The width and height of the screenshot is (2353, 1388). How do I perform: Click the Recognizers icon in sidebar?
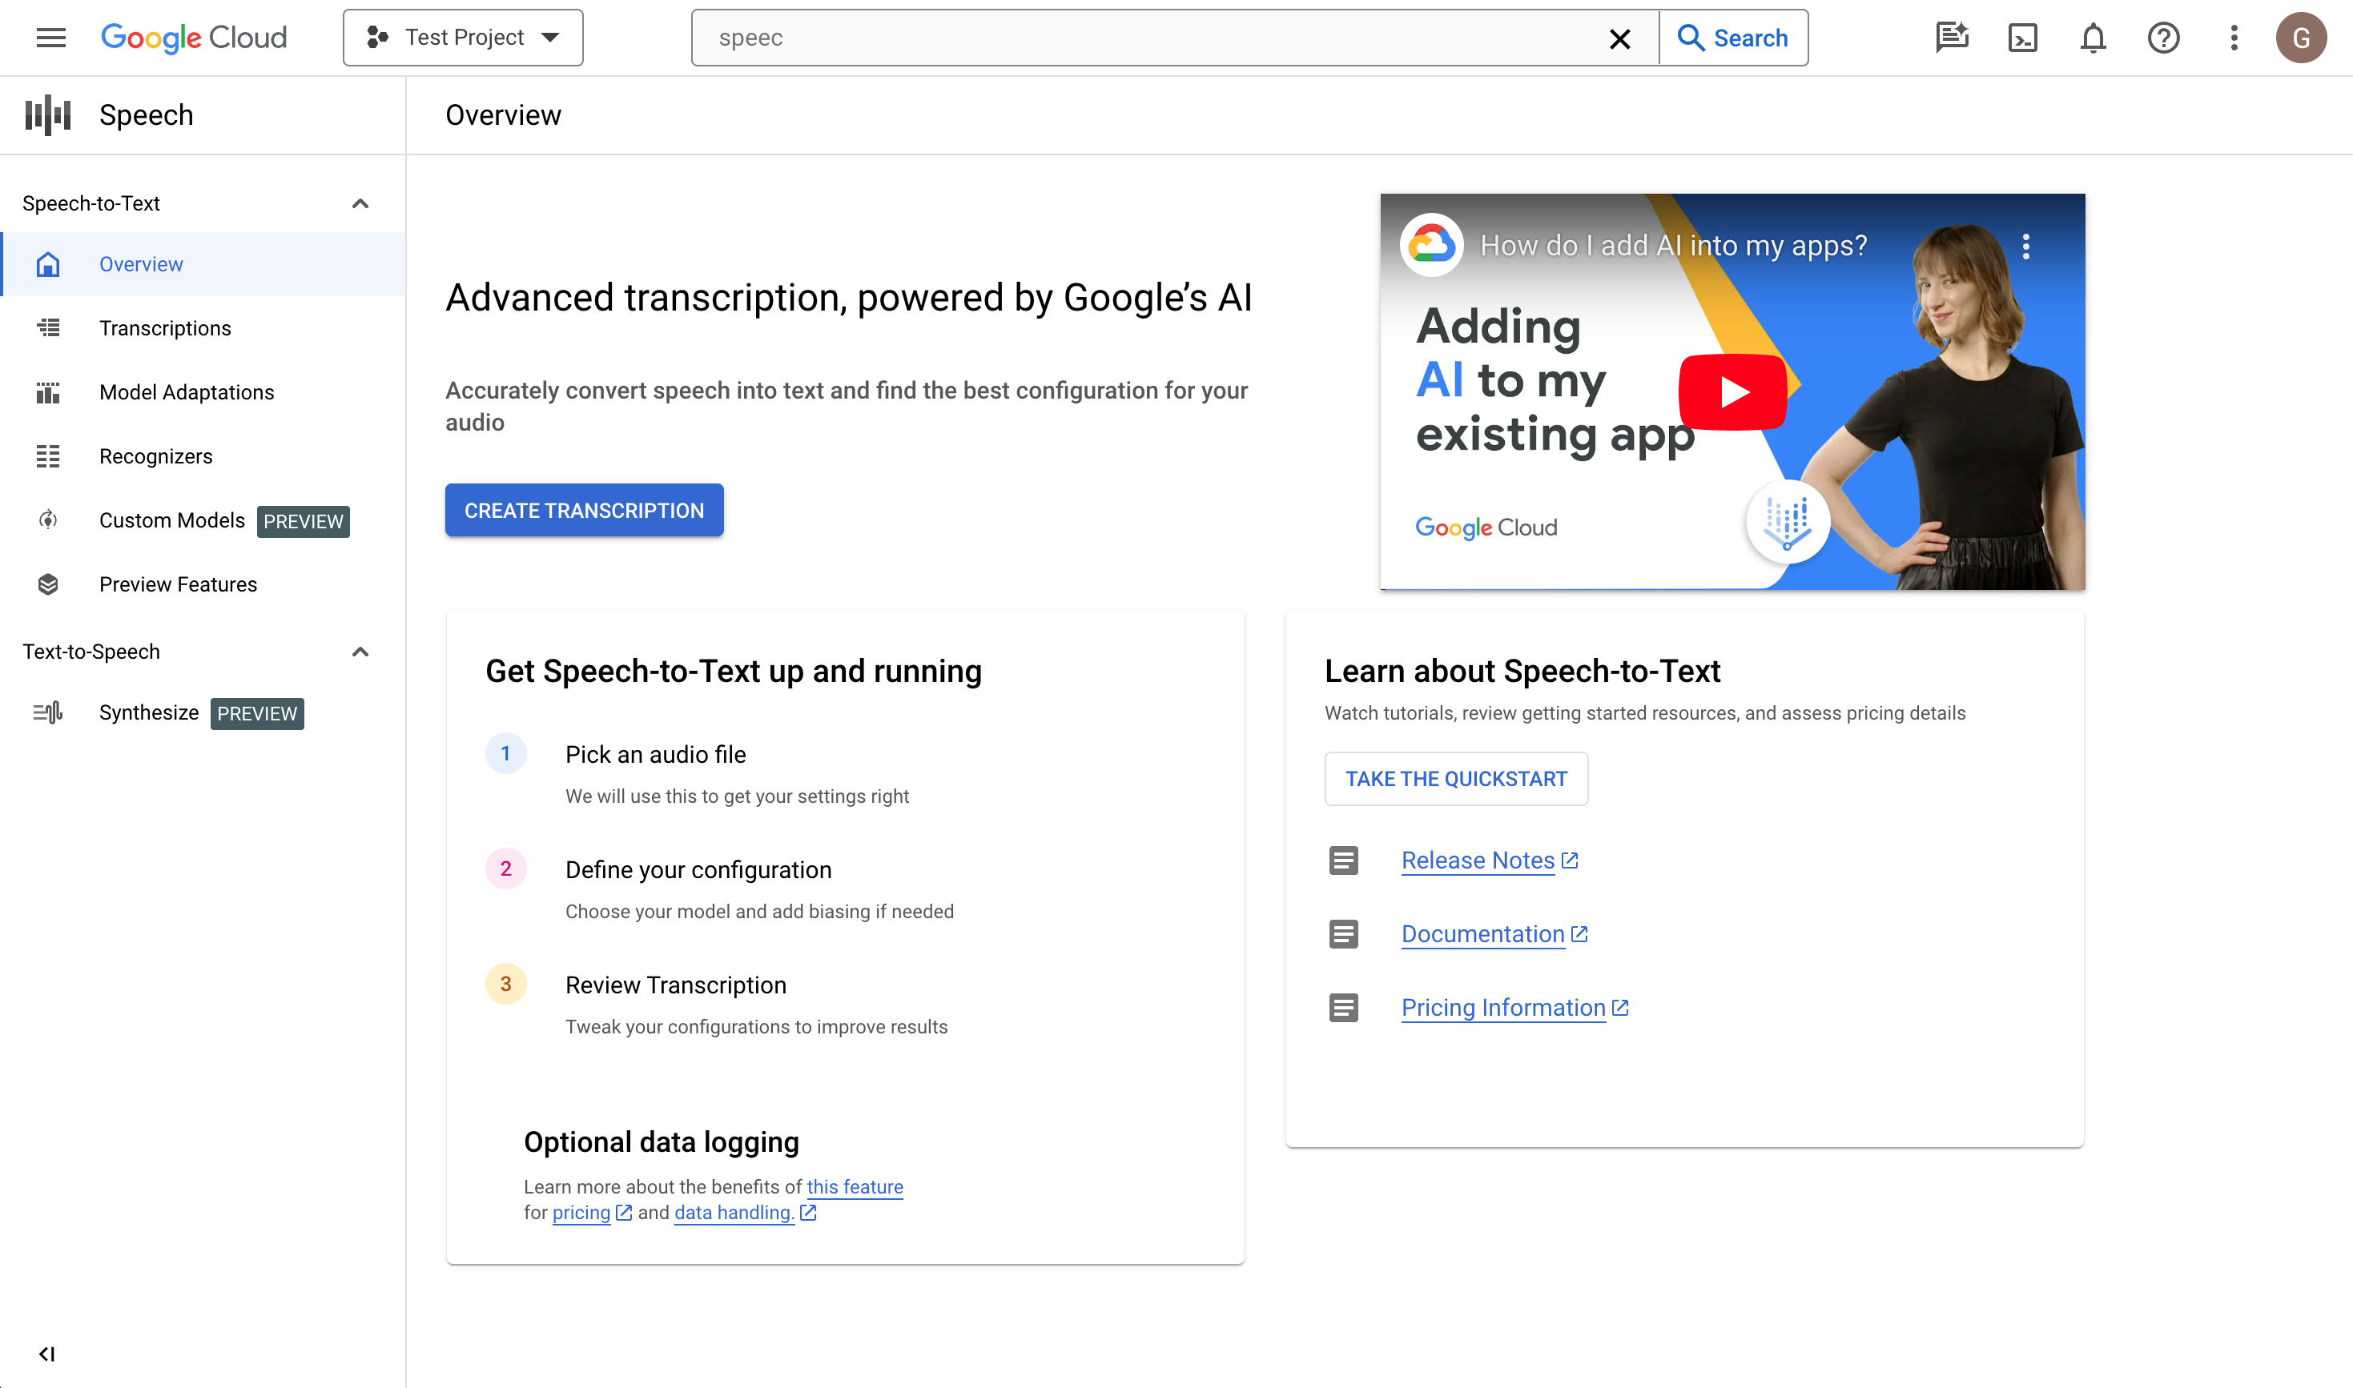[x=46, y=456]
